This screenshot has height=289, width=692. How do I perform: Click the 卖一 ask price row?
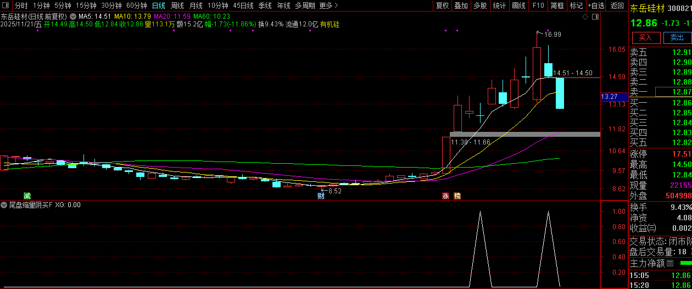tap(660, 92)
